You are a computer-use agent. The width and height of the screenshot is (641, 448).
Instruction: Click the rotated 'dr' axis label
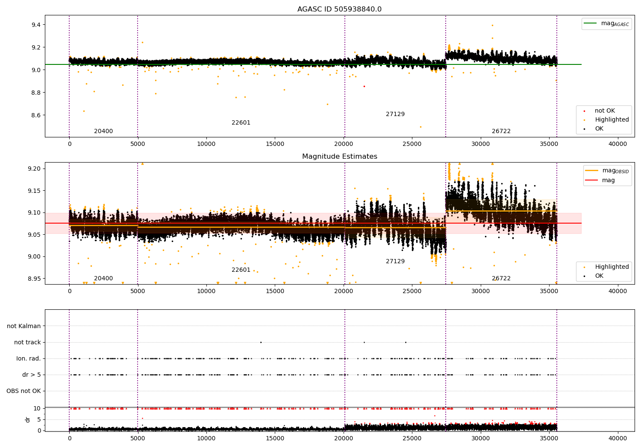[28, 419]
